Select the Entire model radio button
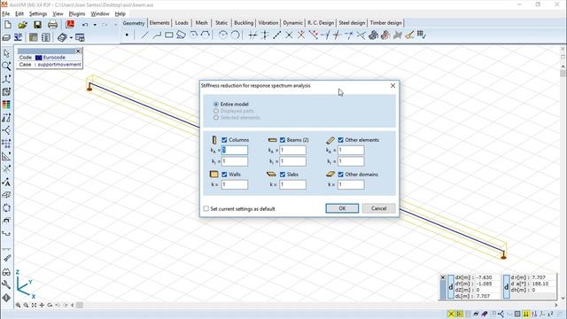The width and height of the screenshot is (567, 319). point(216,105)
